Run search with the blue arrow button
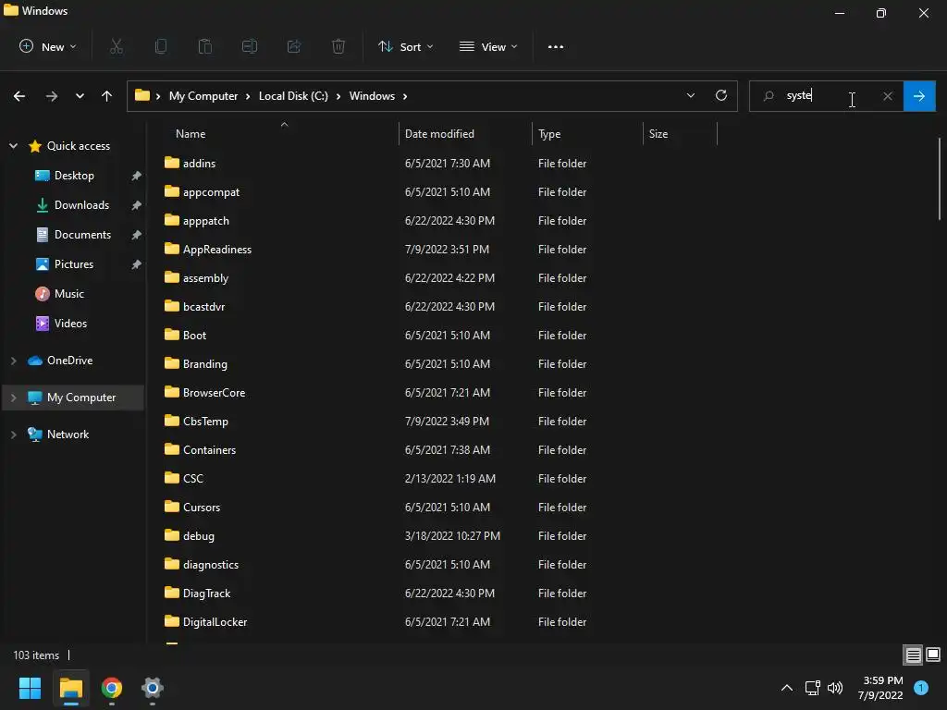 pyautogui.click(x=919, y=96)
